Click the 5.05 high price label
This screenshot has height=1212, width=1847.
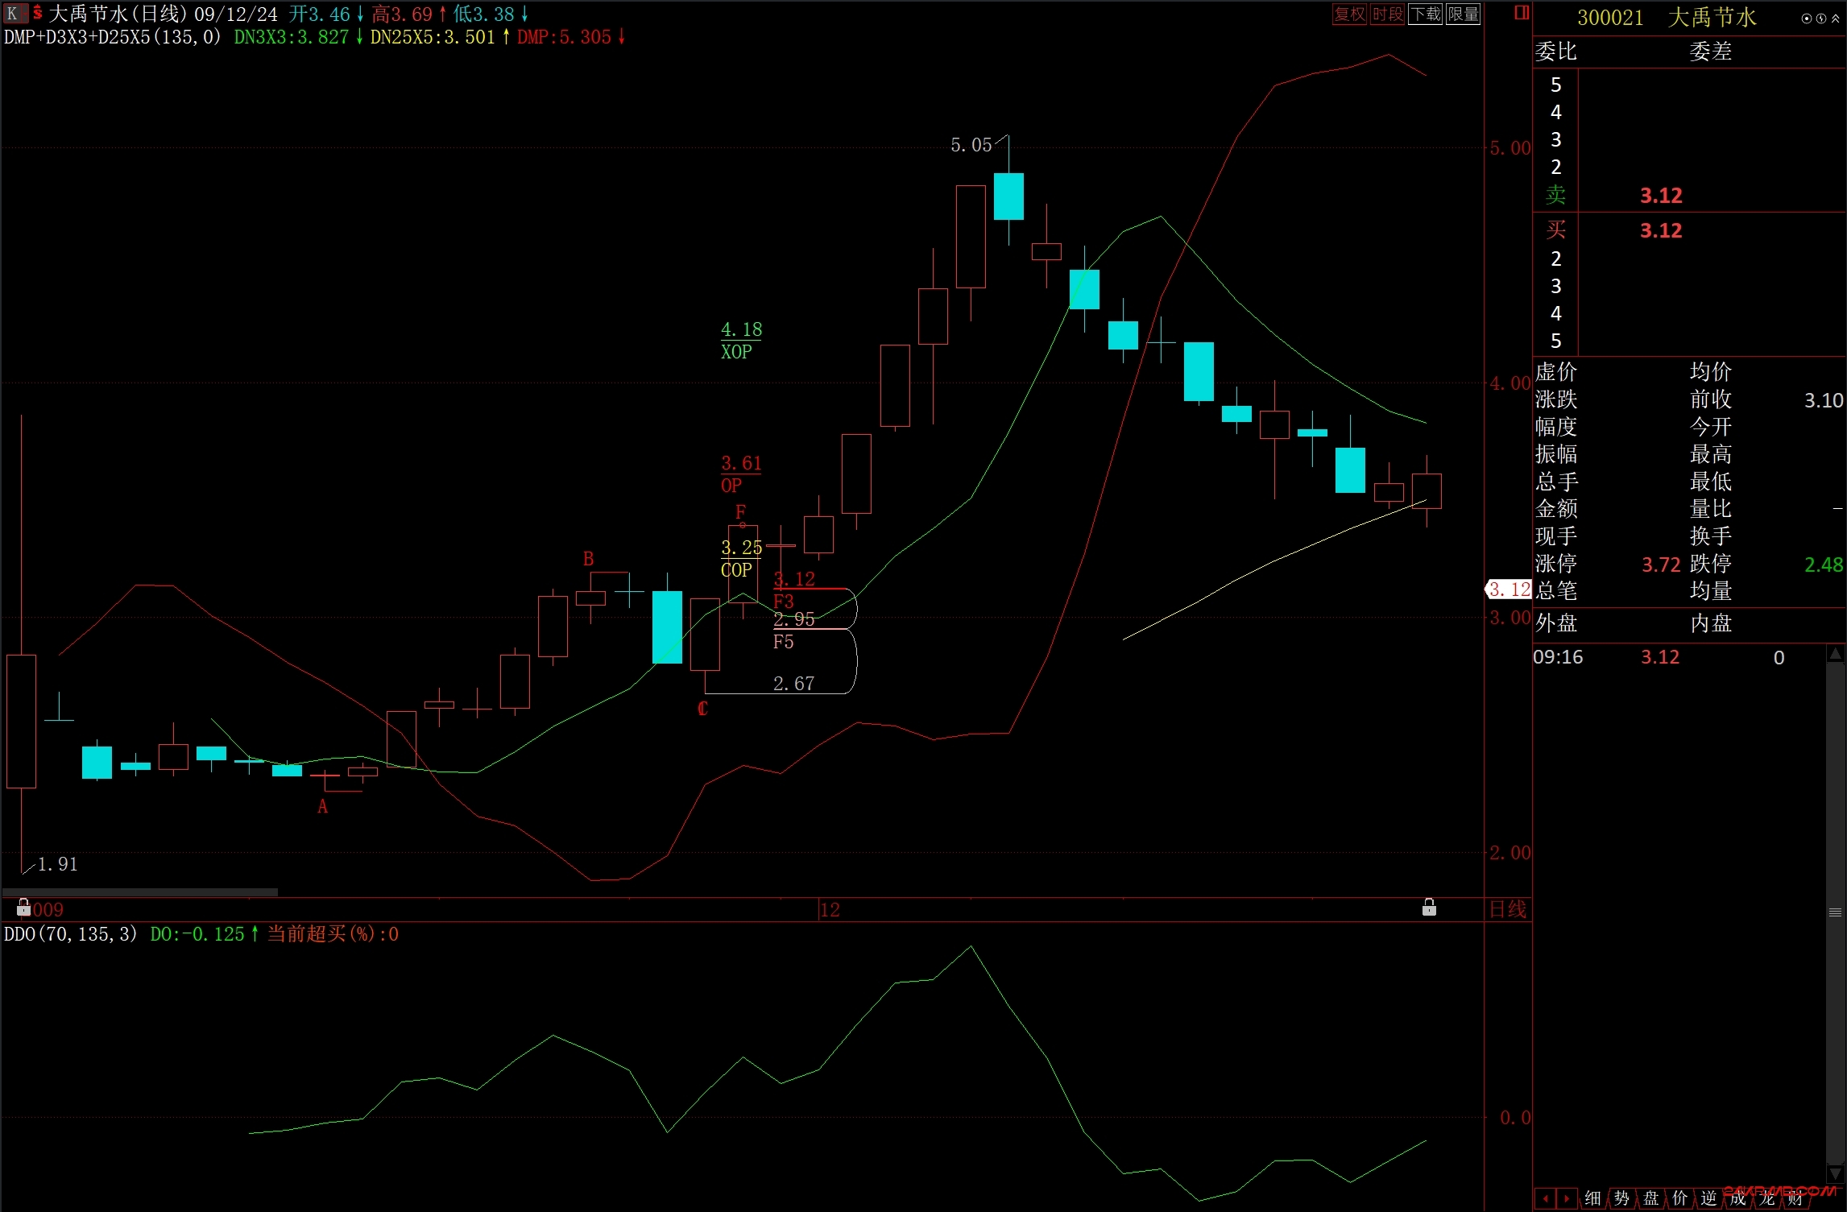click(x=971, y=145)
